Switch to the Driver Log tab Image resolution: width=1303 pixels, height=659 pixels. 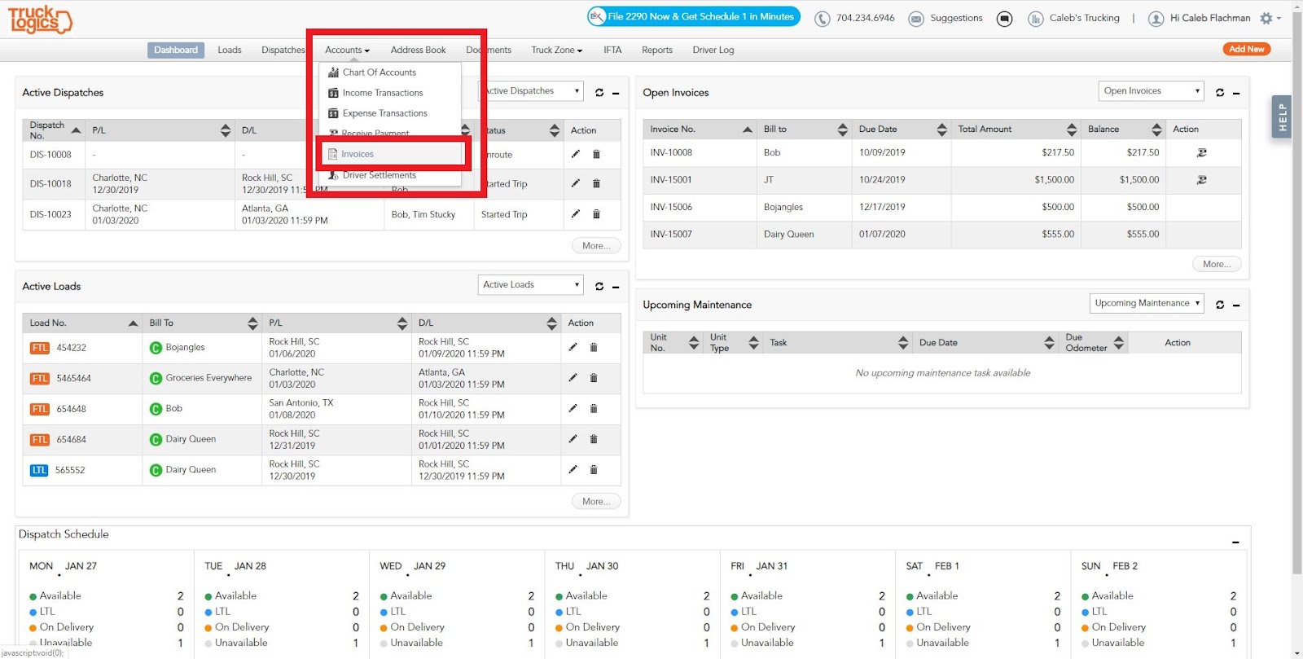pyautogui.click(x=713, y=51)
